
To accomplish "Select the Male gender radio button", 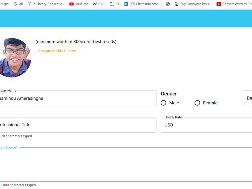I will point(164,103).
